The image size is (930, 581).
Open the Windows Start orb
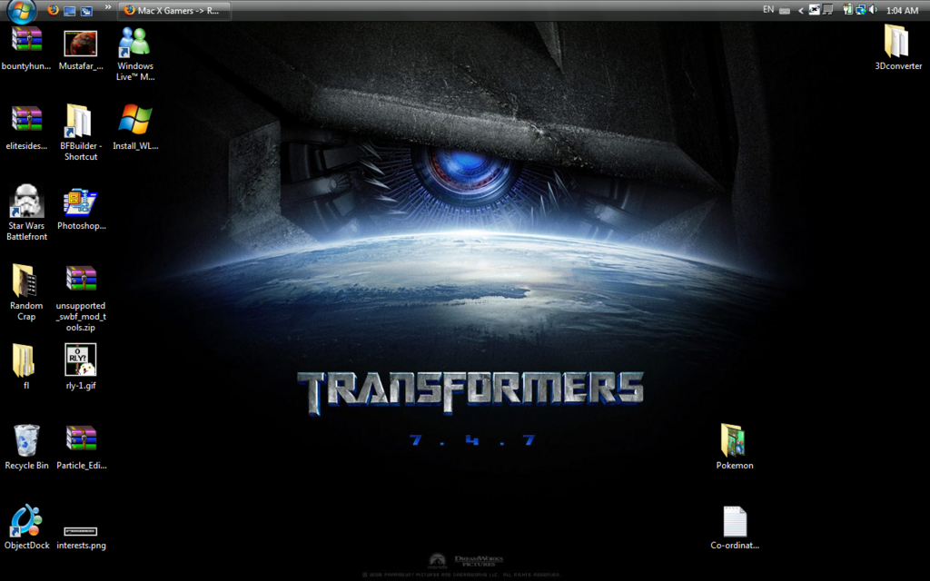[22, 10]
